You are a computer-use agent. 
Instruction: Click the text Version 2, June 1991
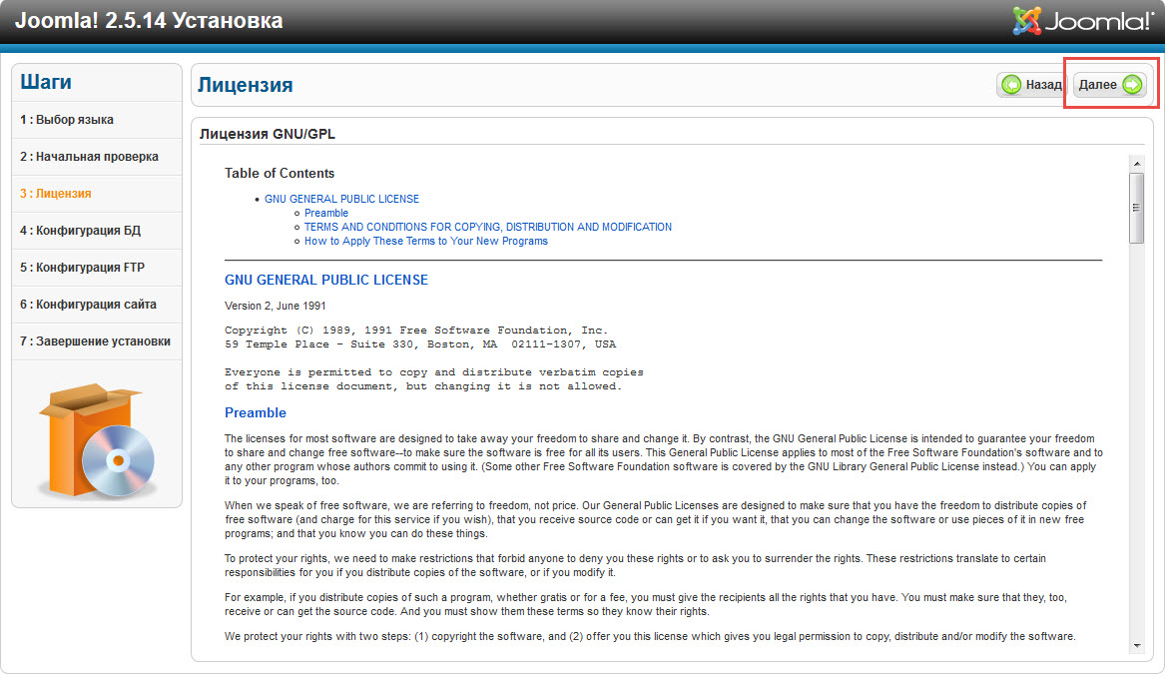[276, 307]
